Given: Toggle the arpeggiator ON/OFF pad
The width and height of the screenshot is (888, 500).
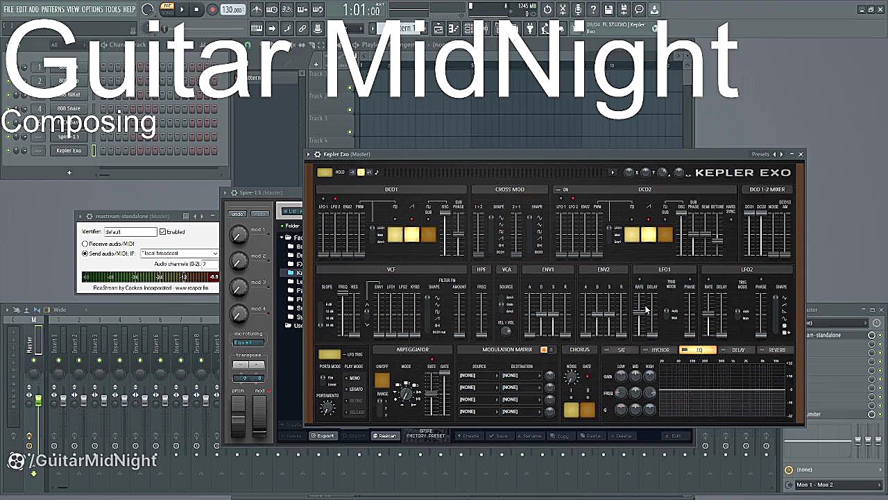Looking at the screenshot, I should 382,381.
